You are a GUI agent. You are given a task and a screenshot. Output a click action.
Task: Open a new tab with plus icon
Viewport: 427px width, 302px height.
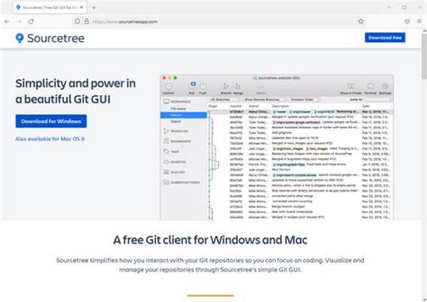94,7
